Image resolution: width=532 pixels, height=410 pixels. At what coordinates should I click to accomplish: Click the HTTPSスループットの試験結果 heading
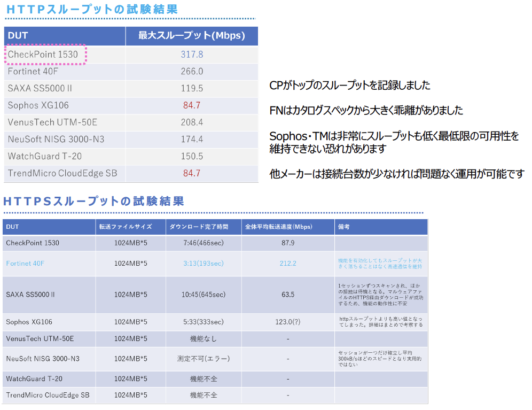[94, 202]
